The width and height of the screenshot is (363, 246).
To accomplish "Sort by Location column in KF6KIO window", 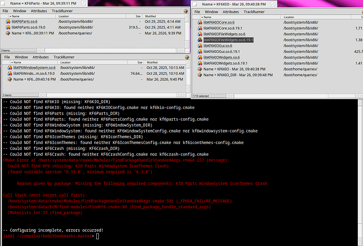I will (316, 17).
